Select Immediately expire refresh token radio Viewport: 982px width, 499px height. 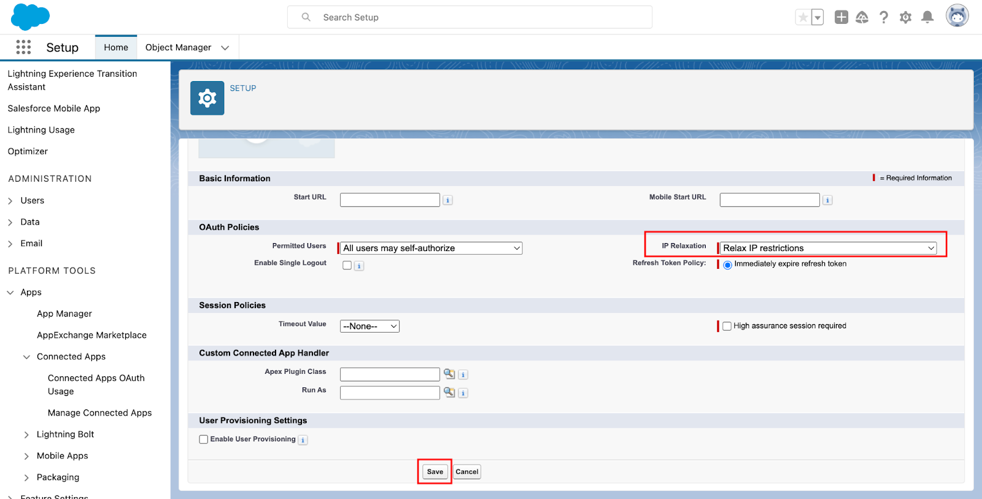pyautogui.click(x=727, y=265)
